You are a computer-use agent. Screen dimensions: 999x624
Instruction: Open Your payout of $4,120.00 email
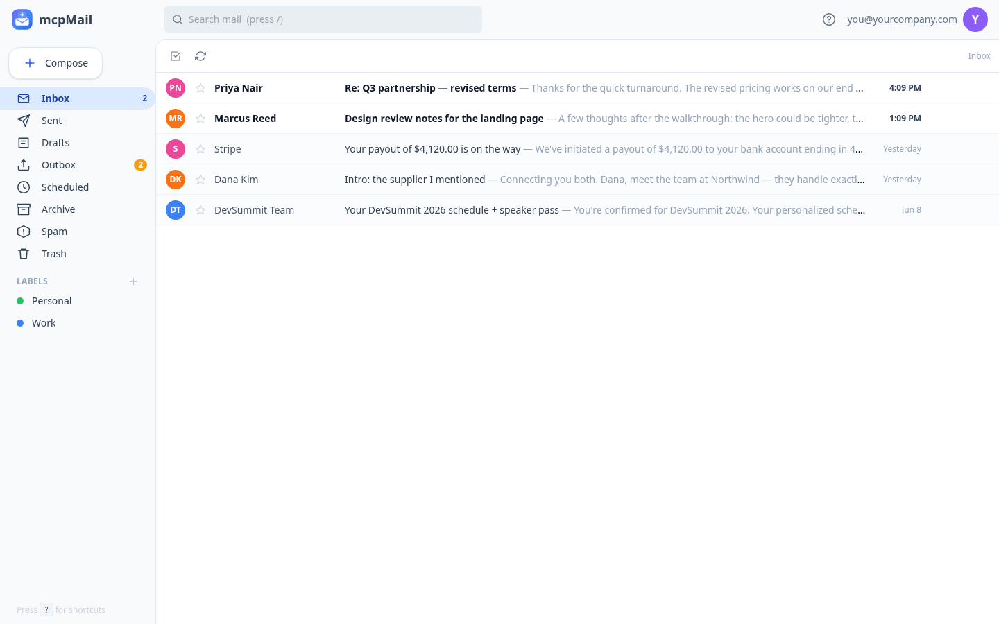point(577,149)
